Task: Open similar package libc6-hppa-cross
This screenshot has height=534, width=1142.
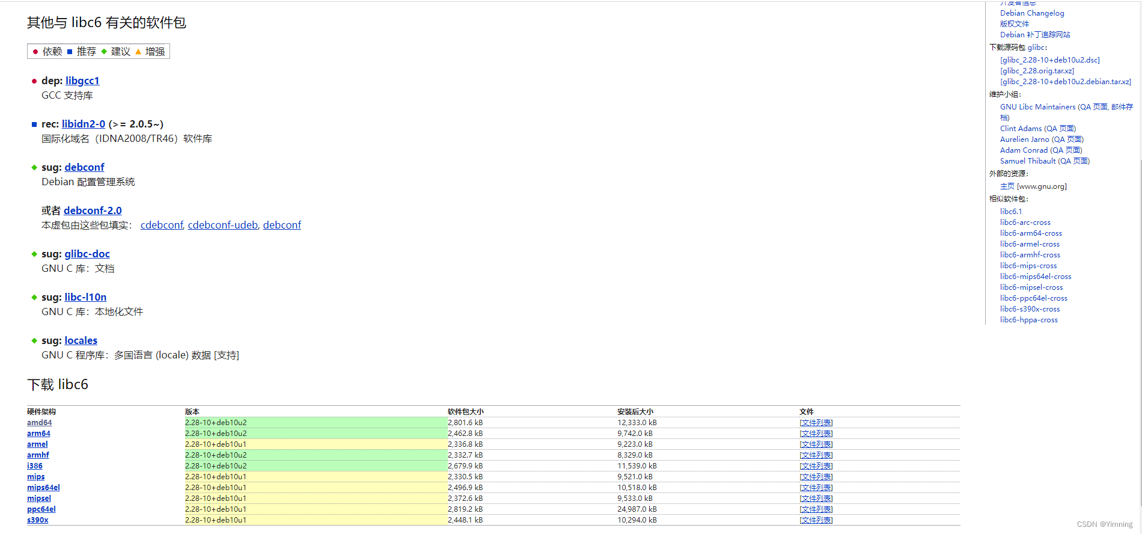Action: point(1029,320)
